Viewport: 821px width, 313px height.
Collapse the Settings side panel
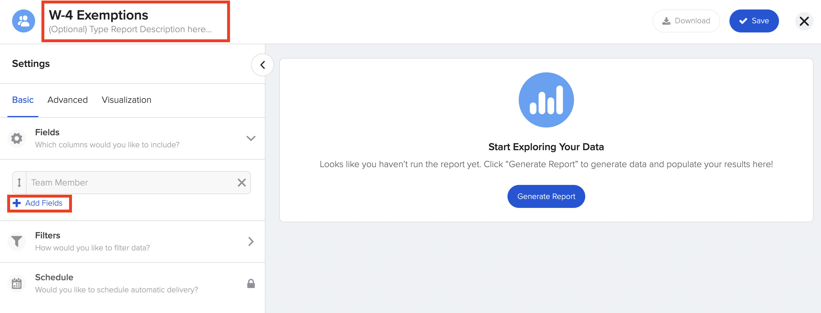point(262,65)
